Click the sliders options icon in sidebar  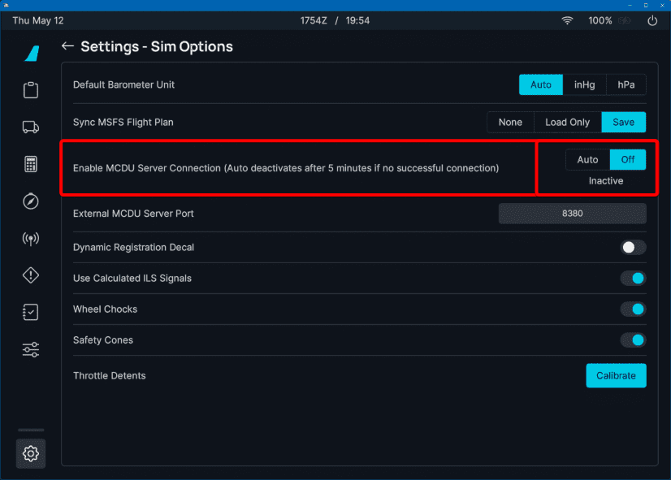pyautogui.click(x=30, y=349)
